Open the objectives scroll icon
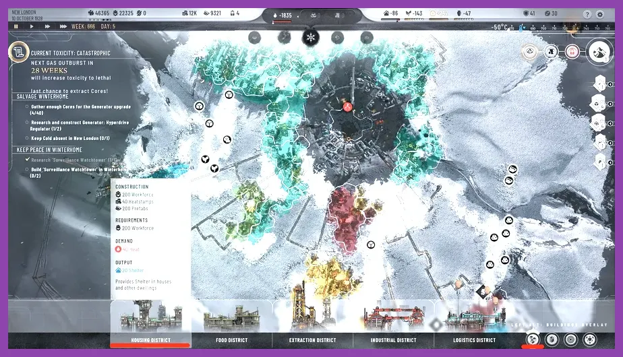 click(18, 52)
